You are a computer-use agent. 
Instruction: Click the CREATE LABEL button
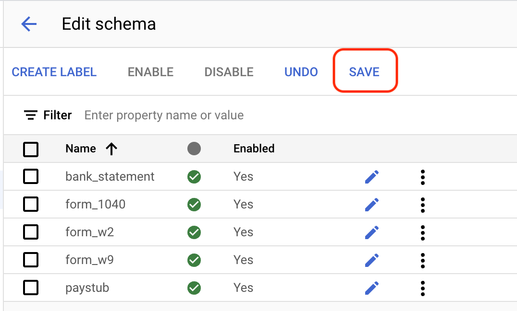(54, 72)
